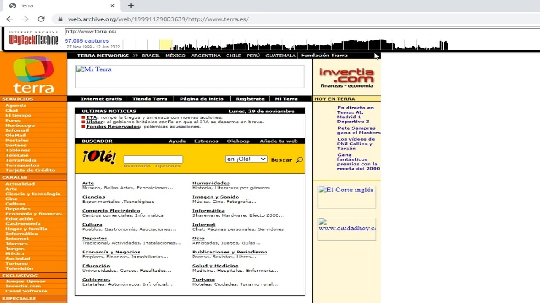
Task: Open 'Pete Sampras gana el Masters' story
Action: coord(359,130)
